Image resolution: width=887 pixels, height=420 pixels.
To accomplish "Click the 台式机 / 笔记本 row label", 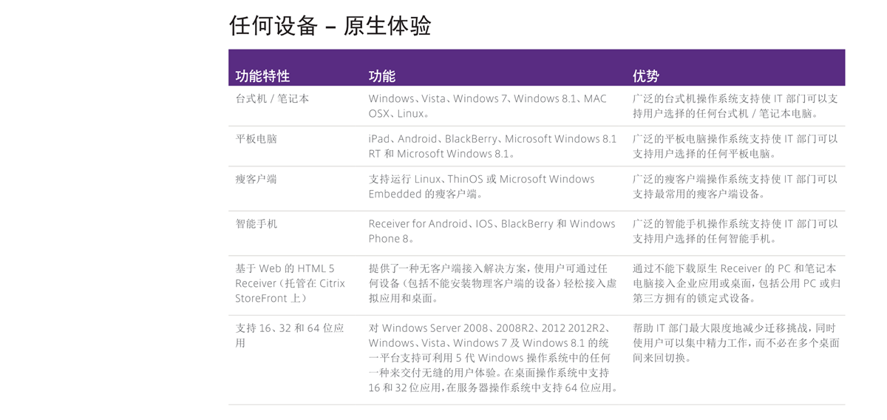I will point(272,98).
